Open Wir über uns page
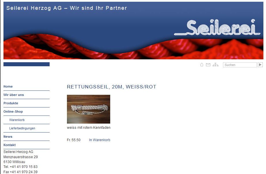The width and height of the screenshot is (266, 174). 14,95
